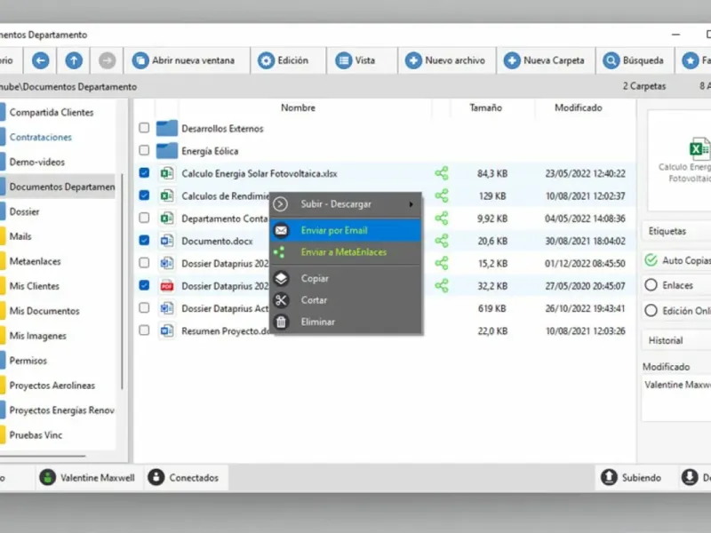Image resolution: width=711 pixels, height=533 pixels.
Task: Click the share icon for Documento.docx
Action: point(441,241)
